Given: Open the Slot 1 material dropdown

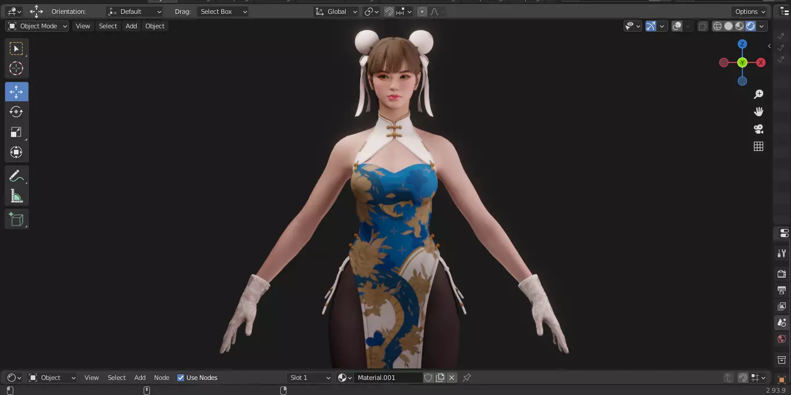Looking at the screenshot, I should (310, 378).
